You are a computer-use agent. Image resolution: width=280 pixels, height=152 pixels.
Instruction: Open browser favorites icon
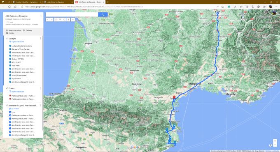[x=241, y=7]
